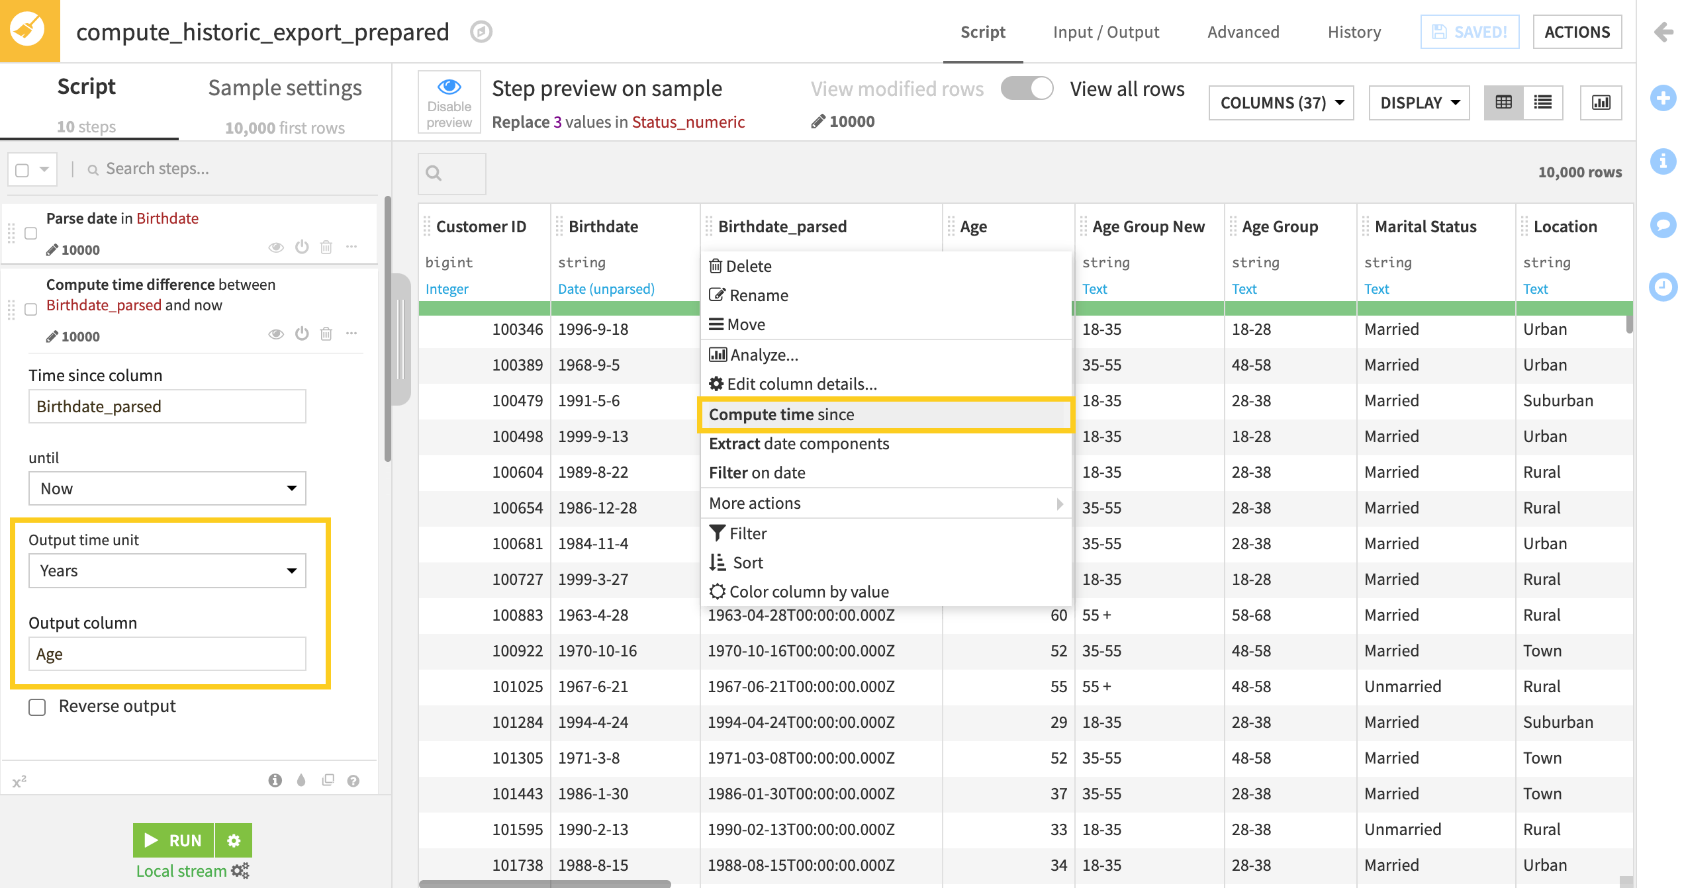Expand the 'until' dropdown showing Now
This screenshot has height=888, width=1682.
[x=167, y=488]
